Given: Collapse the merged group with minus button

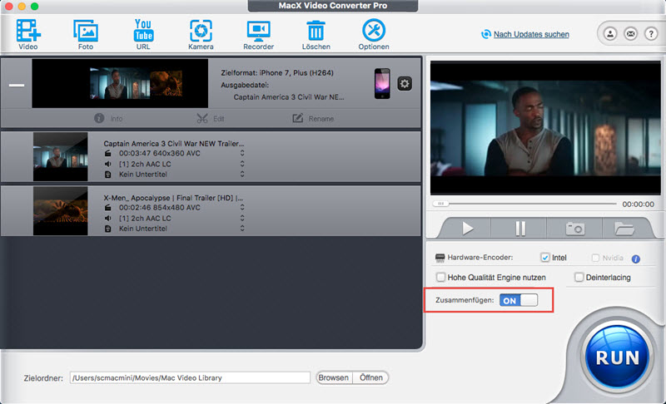Looking at the screenshot, I should click(17, 86).
